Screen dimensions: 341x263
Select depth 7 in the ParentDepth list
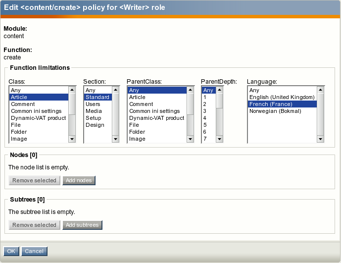pos(209,139)
